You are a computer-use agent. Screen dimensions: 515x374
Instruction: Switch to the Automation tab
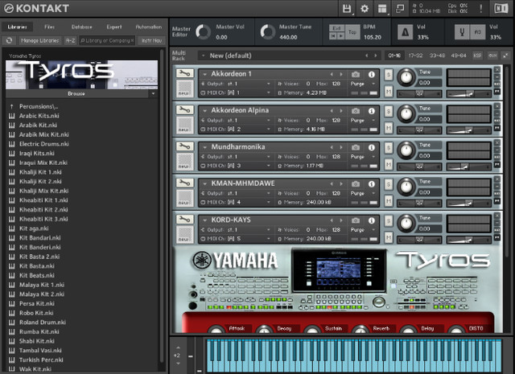click(x=149, y=27)
